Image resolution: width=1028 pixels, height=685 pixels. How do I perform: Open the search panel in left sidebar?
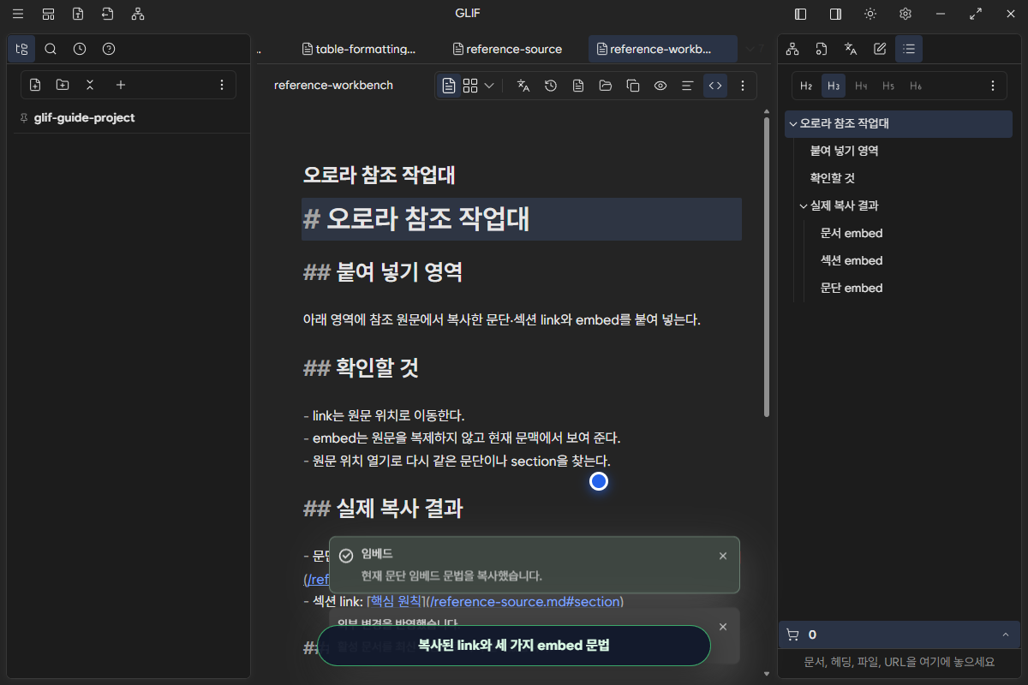tap(51, 49)
